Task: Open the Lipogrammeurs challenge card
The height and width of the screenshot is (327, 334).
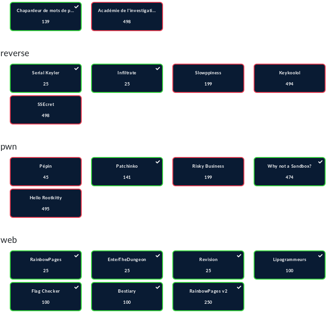Action: (289, 265)
